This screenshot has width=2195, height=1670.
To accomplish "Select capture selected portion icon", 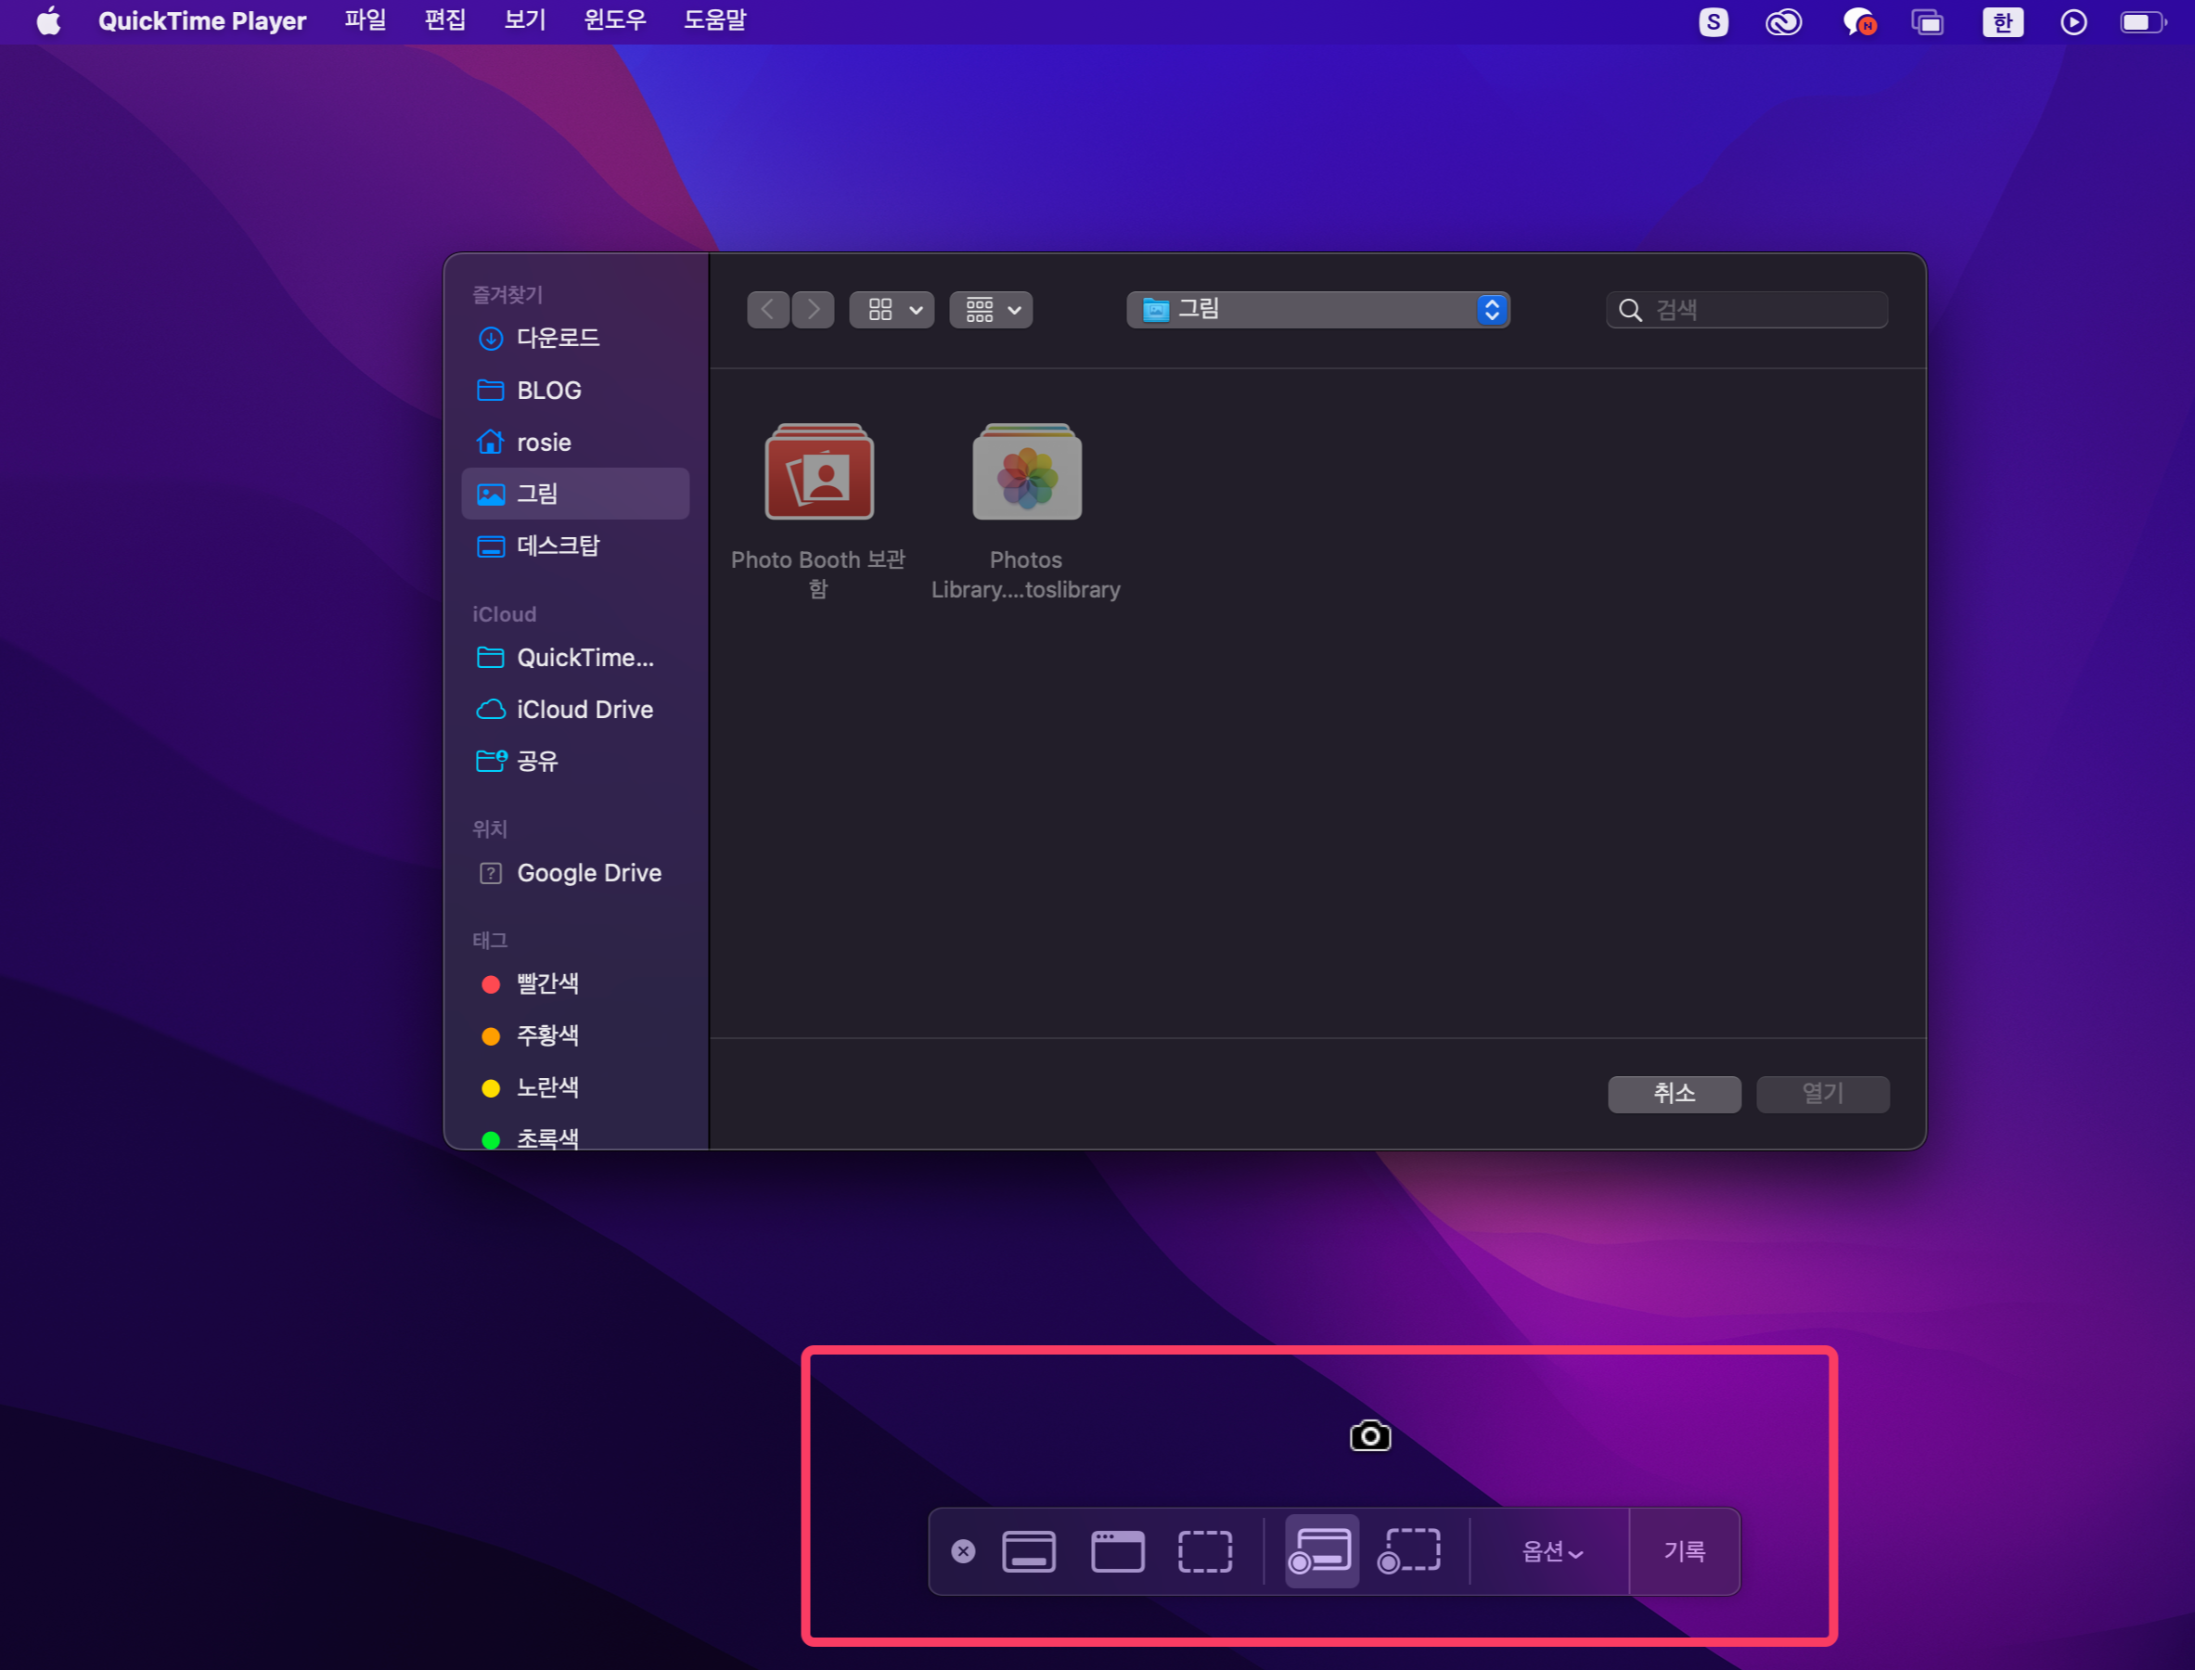I will coord(1205,1550).
